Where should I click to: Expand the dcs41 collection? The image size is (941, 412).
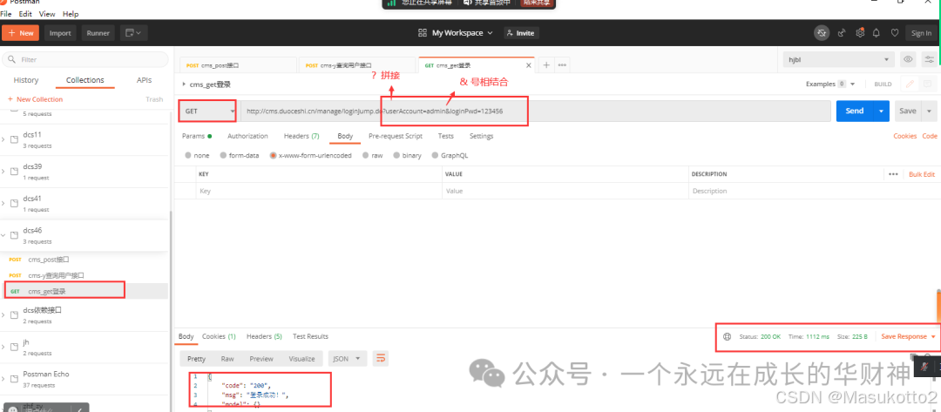click(x=3, y=203)
